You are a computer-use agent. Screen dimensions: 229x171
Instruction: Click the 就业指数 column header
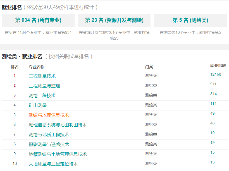(218, 66)
